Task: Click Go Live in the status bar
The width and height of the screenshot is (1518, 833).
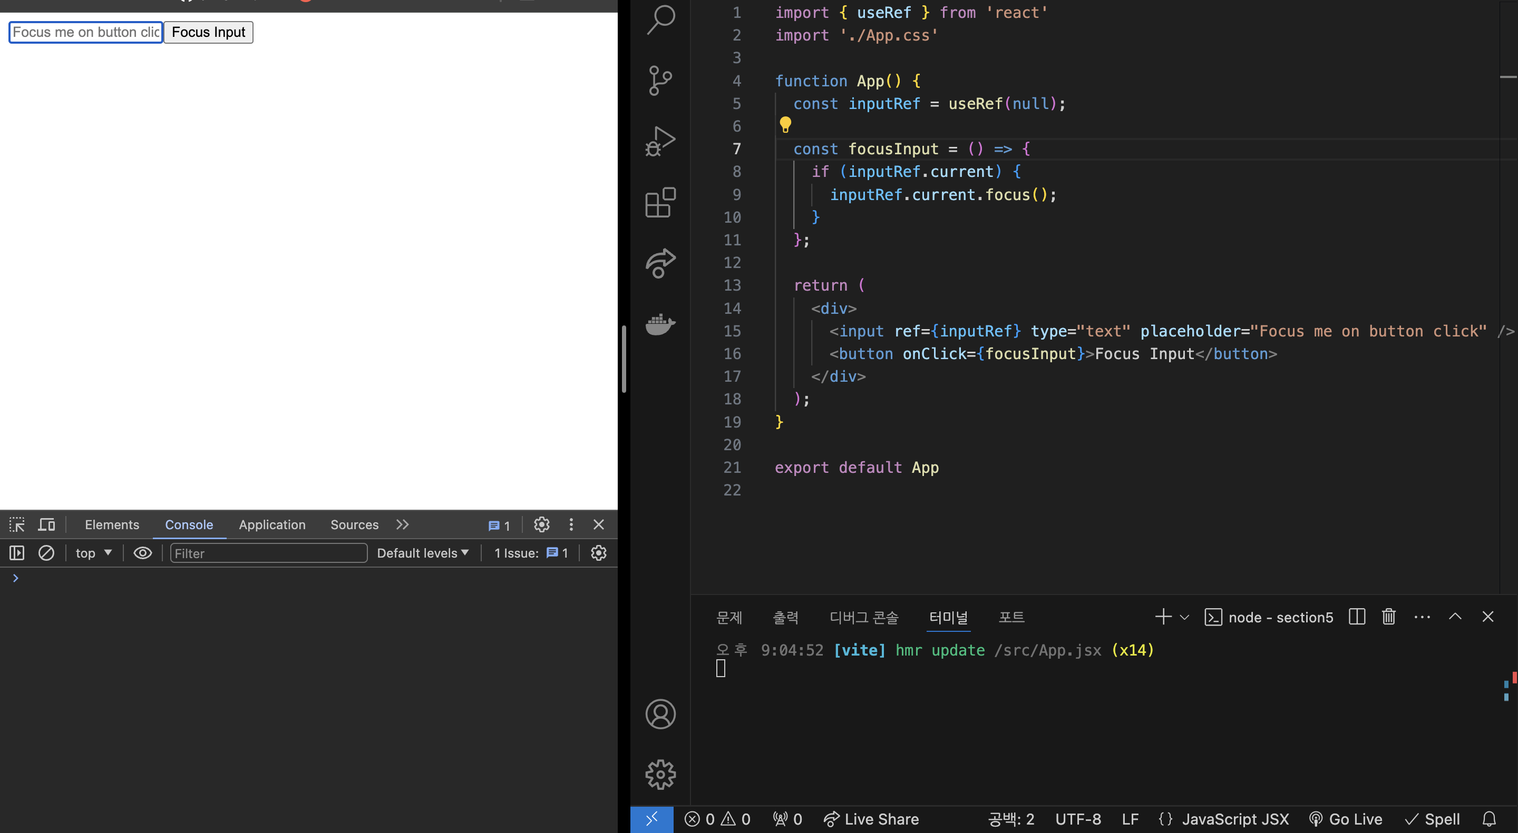Action: tap(1346, 819)
